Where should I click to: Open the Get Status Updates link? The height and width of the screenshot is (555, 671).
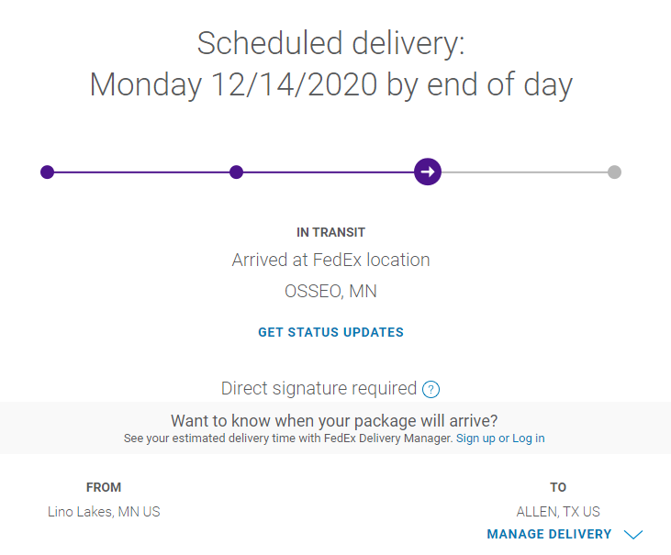point(330,332)
